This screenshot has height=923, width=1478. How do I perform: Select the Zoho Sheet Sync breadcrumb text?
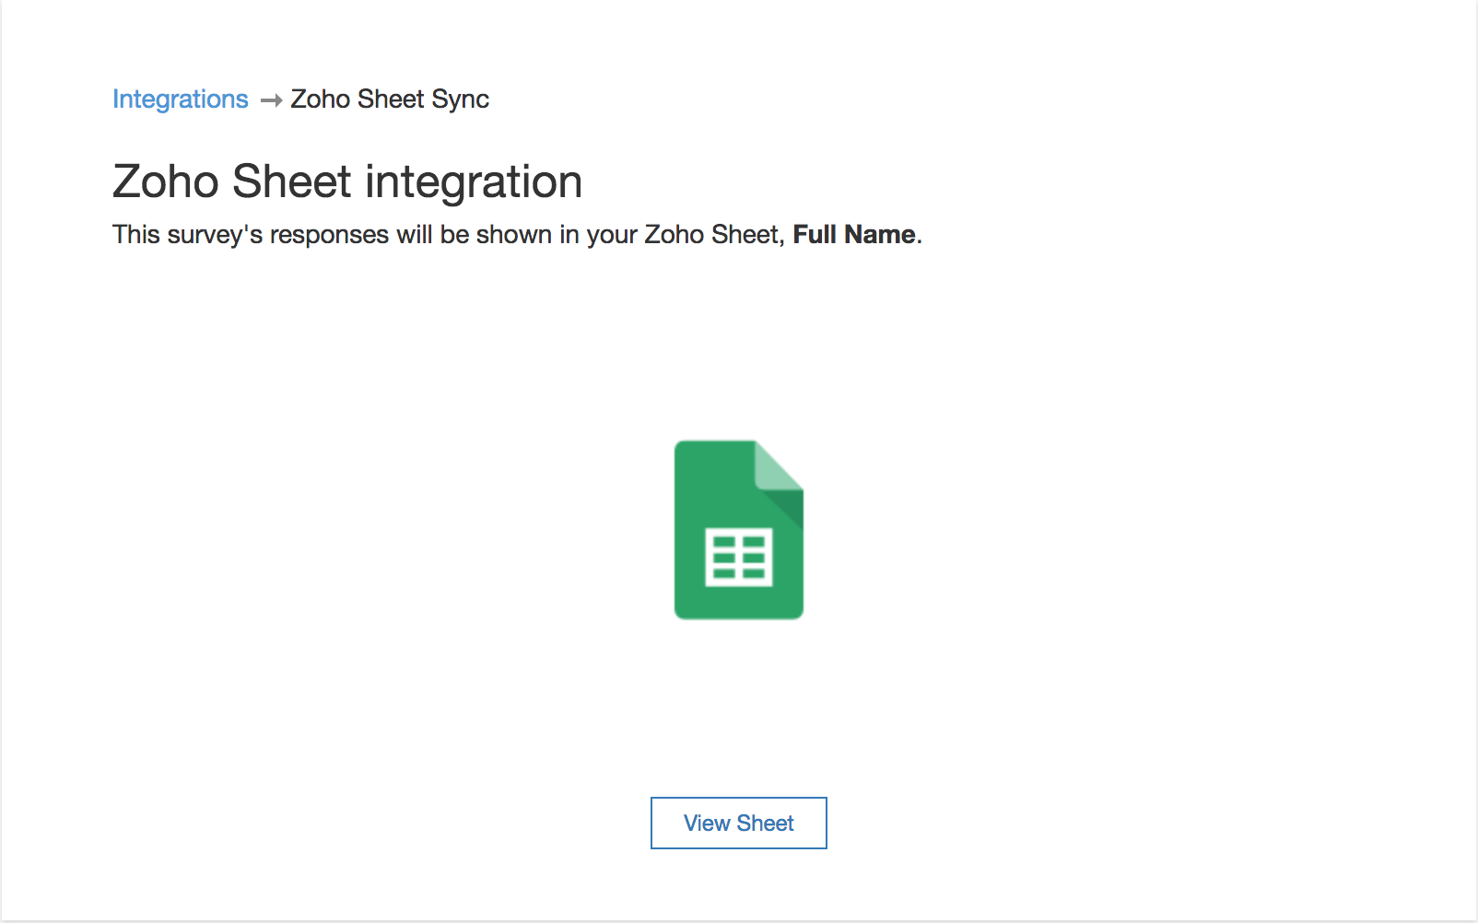(390, 99)
